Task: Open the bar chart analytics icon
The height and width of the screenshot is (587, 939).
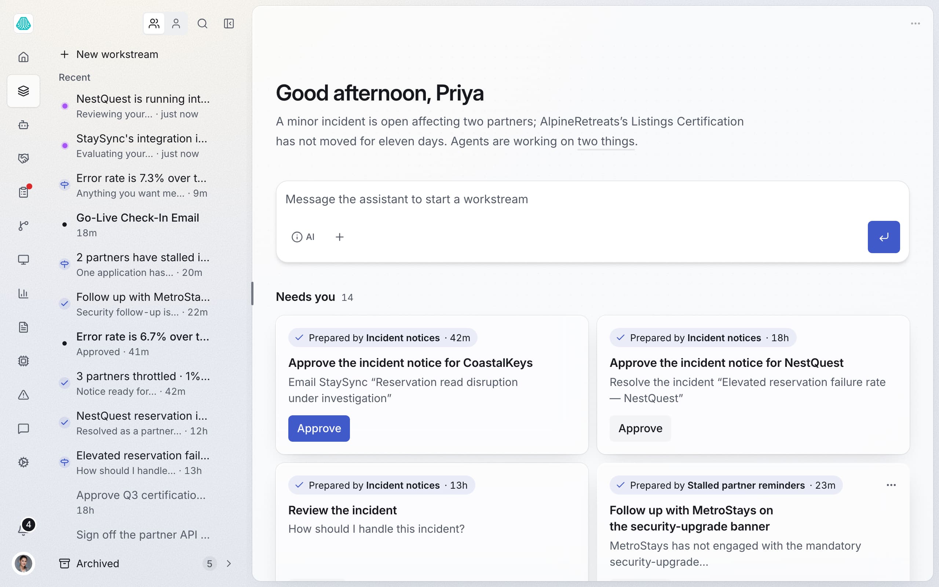Action: (23, 293)
